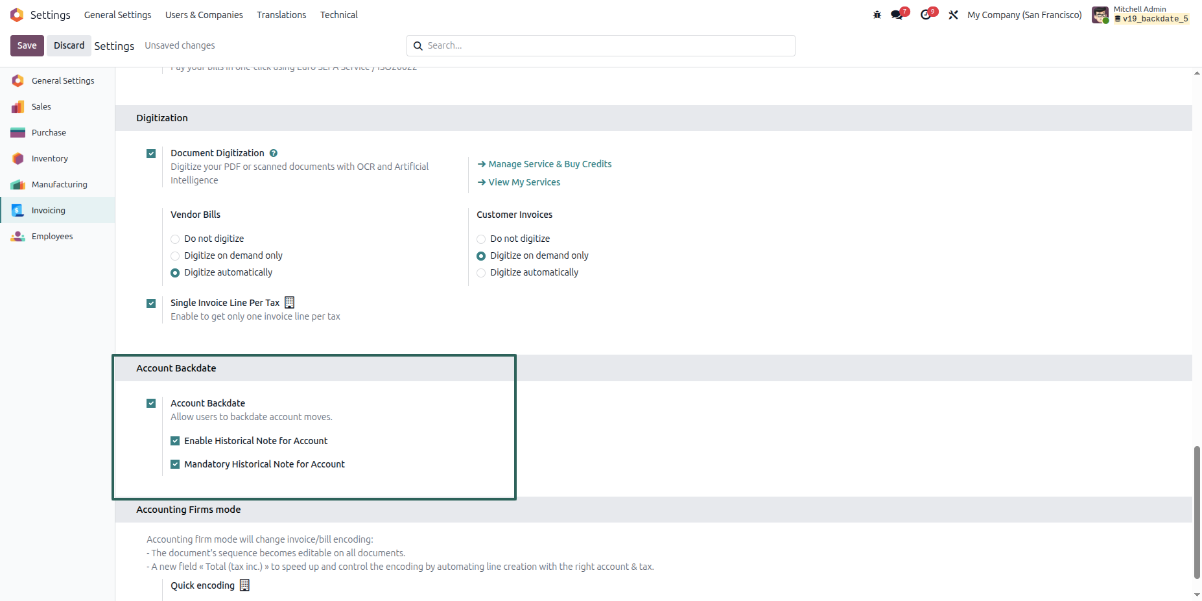Open the conversations chat icon
Image resolution: width=1202 pixels, height=601 pixels.
(897, 15)
